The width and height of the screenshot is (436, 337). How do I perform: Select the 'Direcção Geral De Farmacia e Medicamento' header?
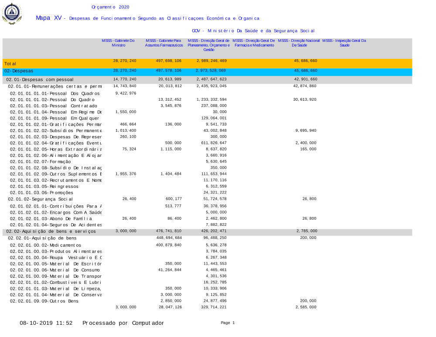(254, 43)
